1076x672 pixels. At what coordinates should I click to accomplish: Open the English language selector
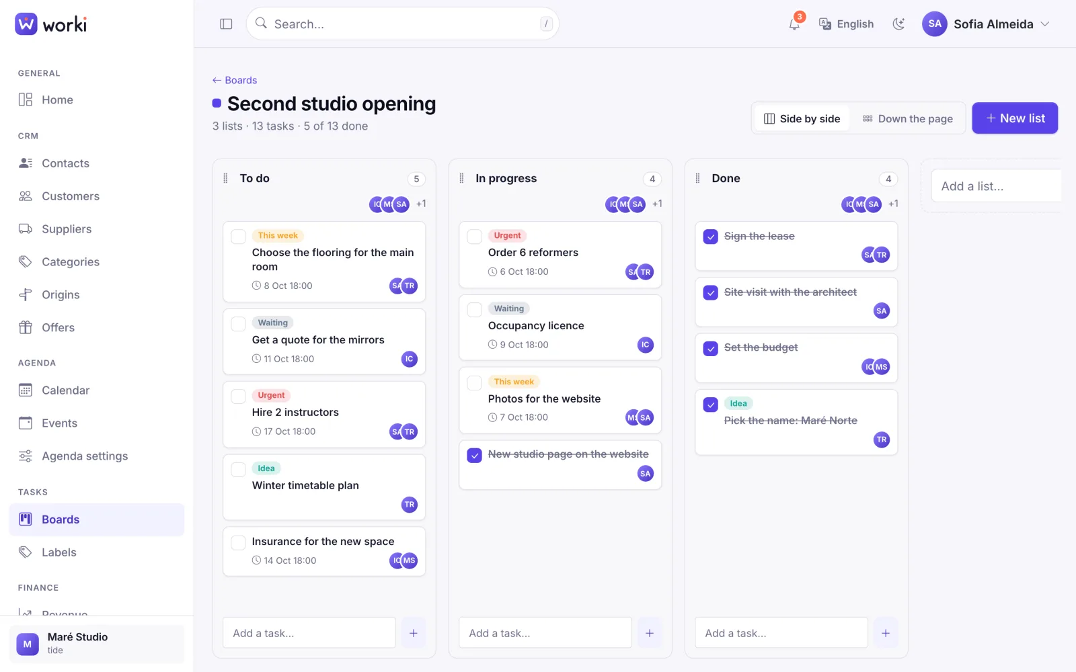pos(846,24)
